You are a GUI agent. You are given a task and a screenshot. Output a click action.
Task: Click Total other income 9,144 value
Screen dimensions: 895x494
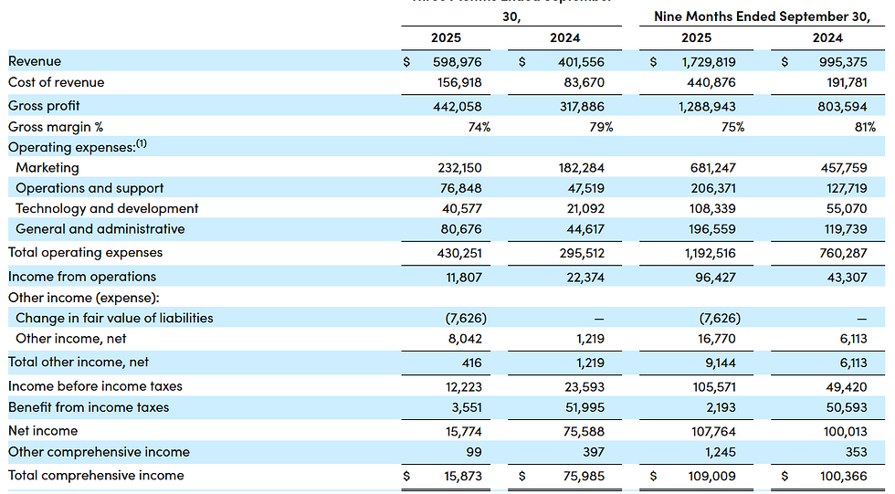720,363
